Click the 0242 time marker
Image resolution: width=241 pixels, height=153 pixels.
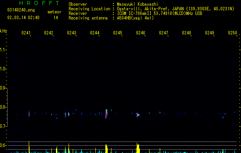click(49, 33)
